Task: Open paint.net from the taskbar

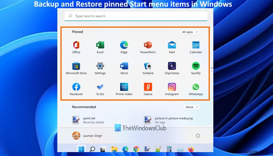Action: [x=147, y=149]
